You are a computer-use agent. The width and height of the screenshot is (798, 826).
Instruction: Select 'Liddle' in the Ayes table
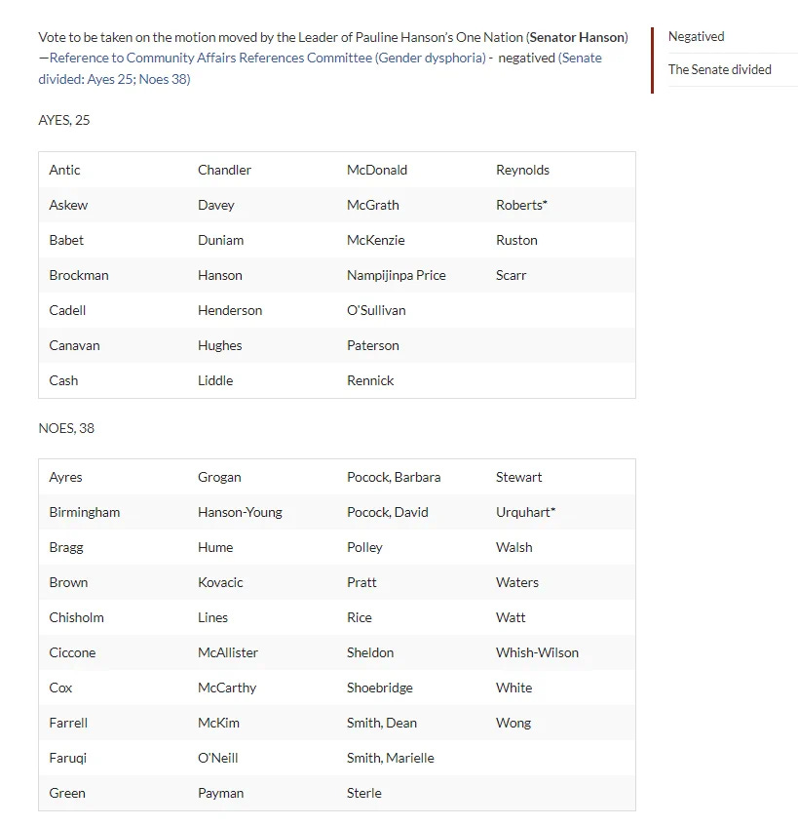pyautogui.click(x=215, y=381)
